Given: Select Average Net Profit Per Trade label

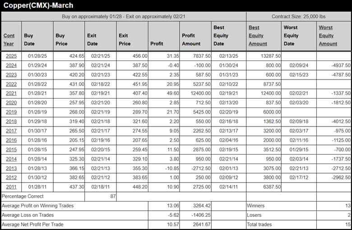Looking at the screenshot, I should [32, 225].
